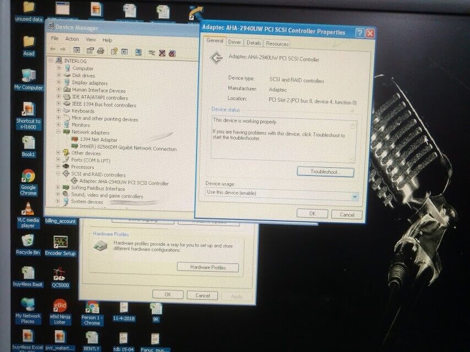Select the Google Chrome desktop icon
Image resolution: width=470 pixels, height=352 pixels.
click(28, 183)
